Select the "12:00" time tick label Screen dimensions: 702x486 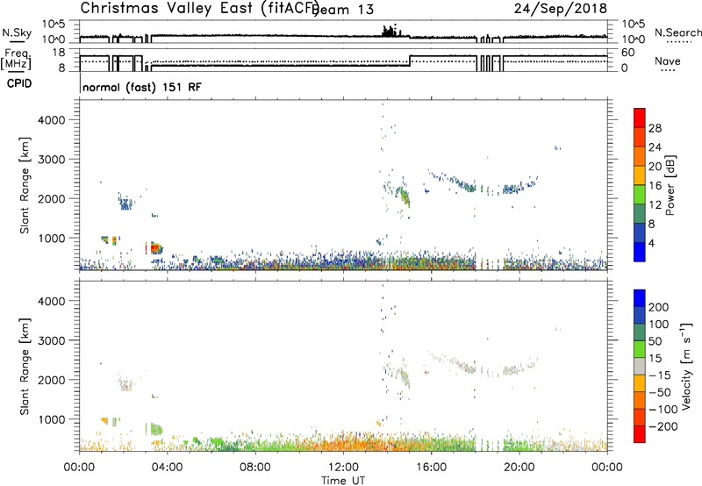(343, 468)
